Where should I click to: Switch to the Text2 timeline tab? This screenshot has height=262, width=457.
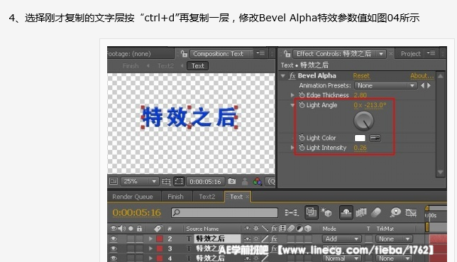[207, 197]
